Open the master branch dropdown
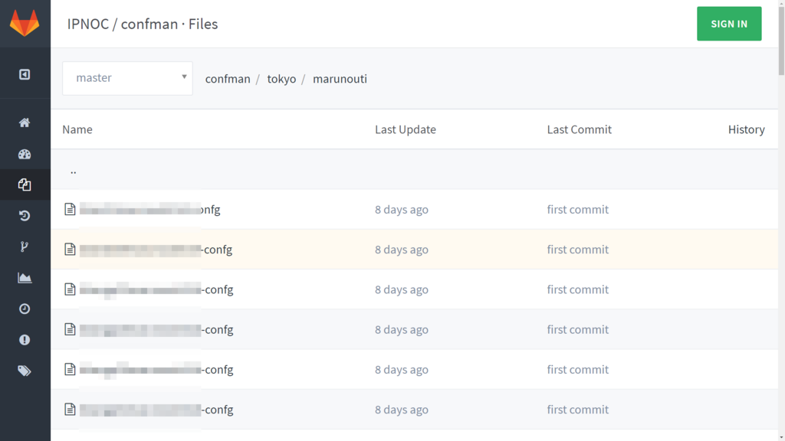 (127, 78)
